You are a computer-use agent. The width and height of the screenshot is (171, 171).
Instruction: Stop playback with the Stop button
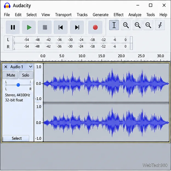click(x=45, y=27)
